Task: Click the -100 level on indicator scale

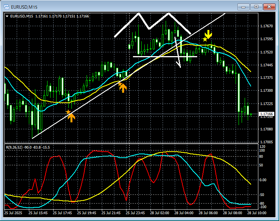Action: [x=262, y=207]
